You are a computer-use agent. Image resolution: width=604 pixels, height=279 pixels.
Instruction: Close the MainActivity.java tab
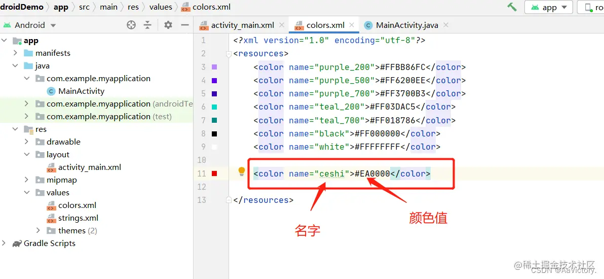point(446,25)
